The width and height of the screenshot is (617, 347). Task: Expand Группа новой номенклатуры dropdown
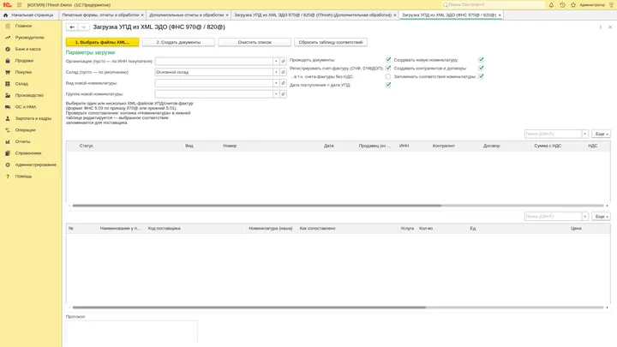[x=276, y=94]
